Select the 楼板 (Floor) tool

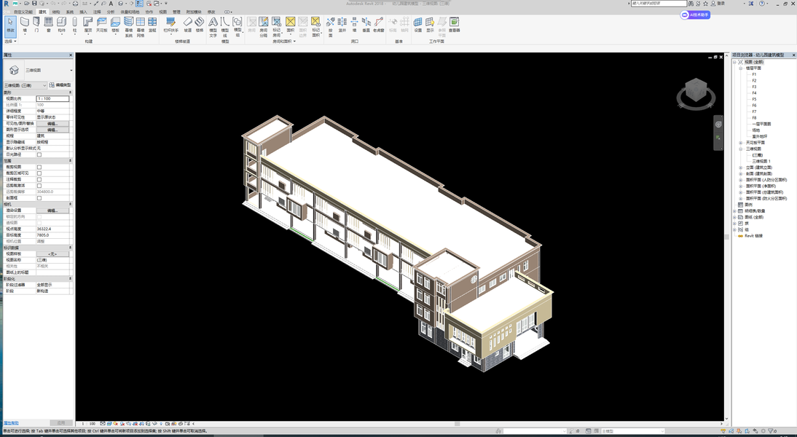click(115, 25)
